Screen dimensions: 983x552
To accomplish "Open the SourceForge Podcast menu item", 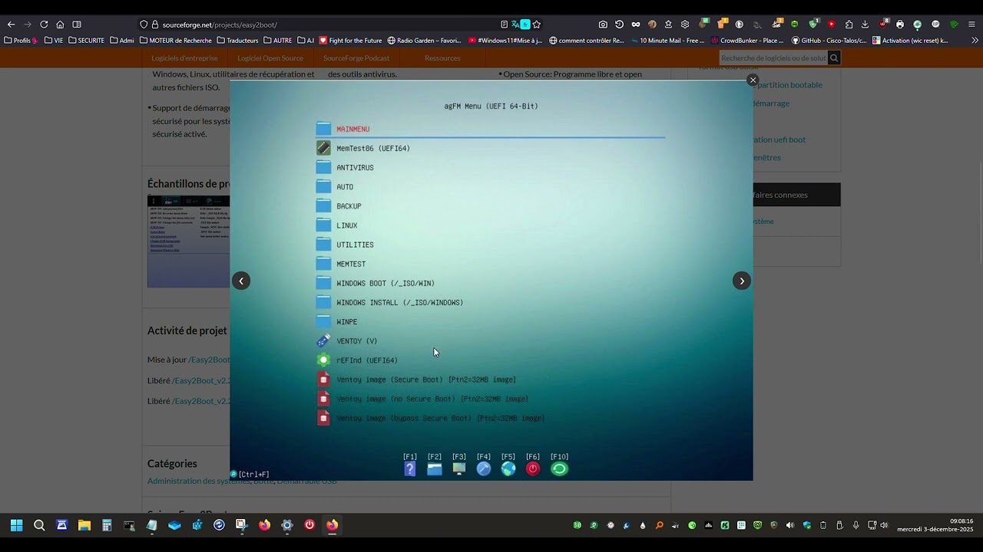I will (356, 58).
